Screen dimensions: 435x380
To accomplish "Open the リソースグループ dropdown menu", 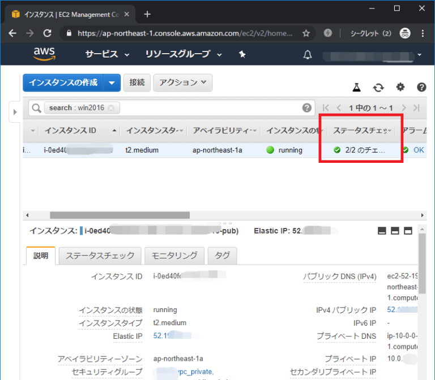I will pyautogui.click(x=184, y=54).
